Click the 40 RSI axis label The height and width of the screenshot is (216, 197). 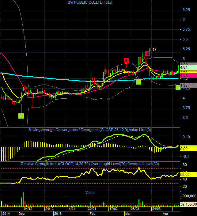[185, 179]
